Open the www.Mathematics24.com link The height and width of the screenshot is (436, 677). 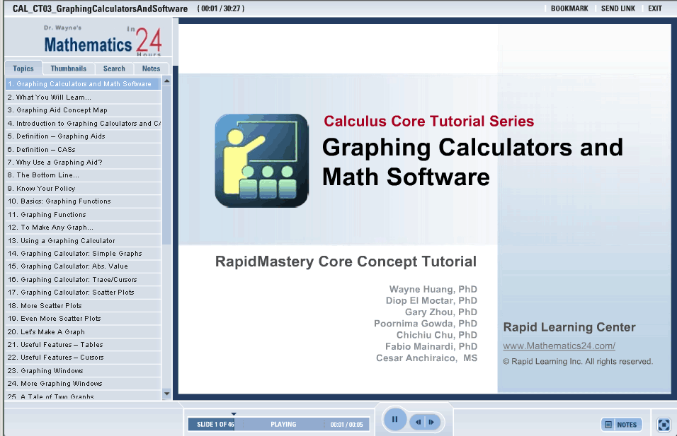[559, 346]
